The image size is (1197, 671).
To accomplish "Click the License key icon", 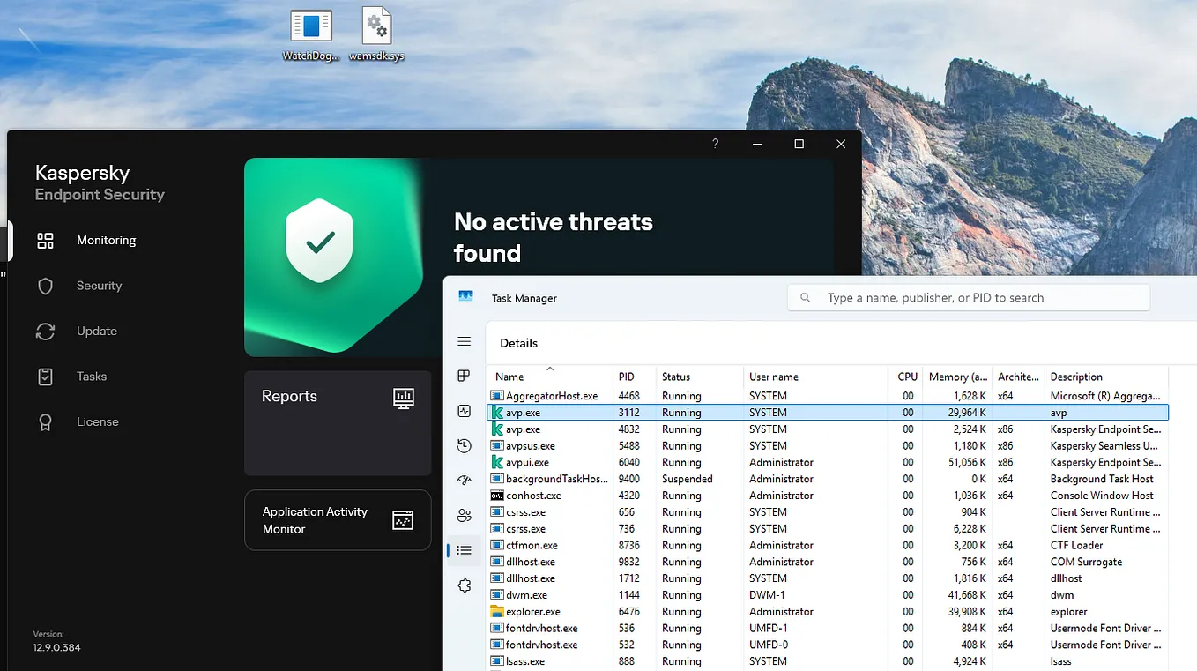I will [45, 421].
